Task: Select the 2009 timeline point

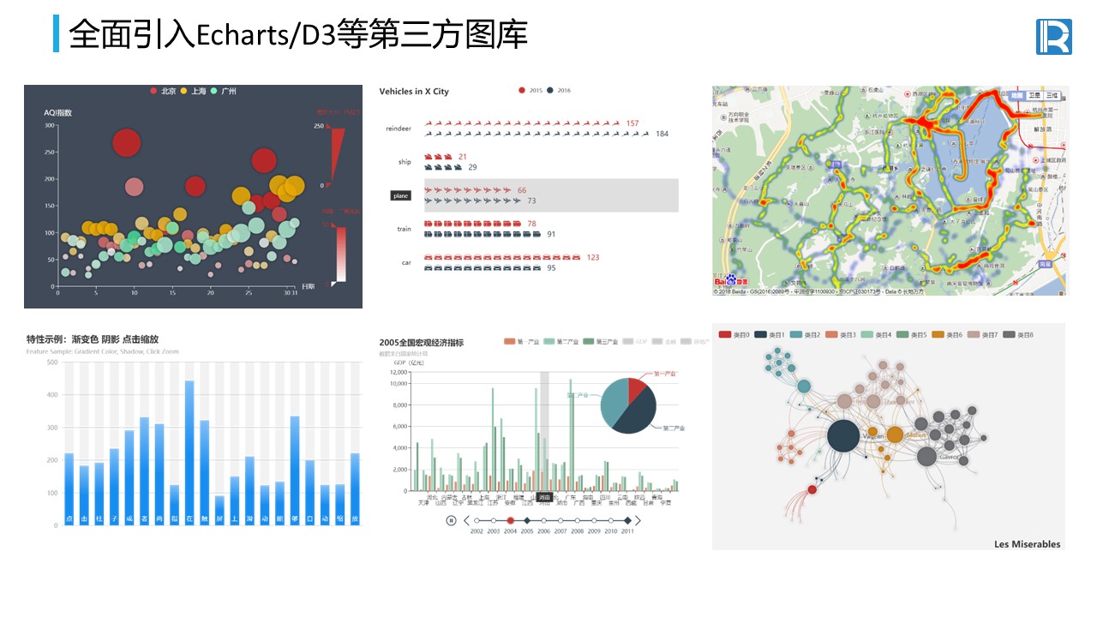Action: point(594,521)
